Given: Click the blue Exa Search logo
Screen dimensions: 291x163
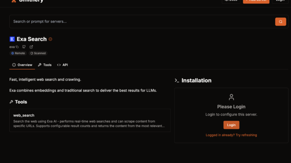Looking at the screenshot, I should 12,39.
